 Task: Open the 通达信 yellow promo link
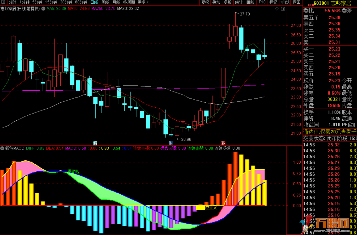click(x=330, y=132)
